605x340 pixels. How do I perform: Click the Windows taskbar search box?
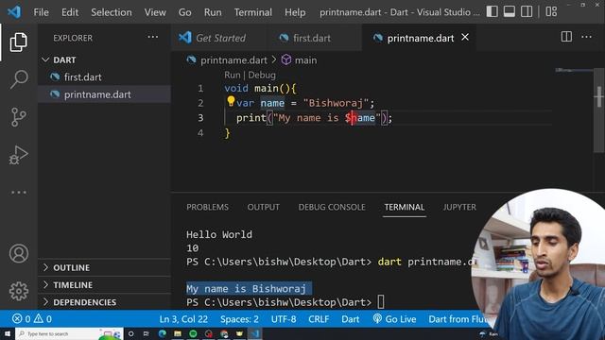coord(69,333)
